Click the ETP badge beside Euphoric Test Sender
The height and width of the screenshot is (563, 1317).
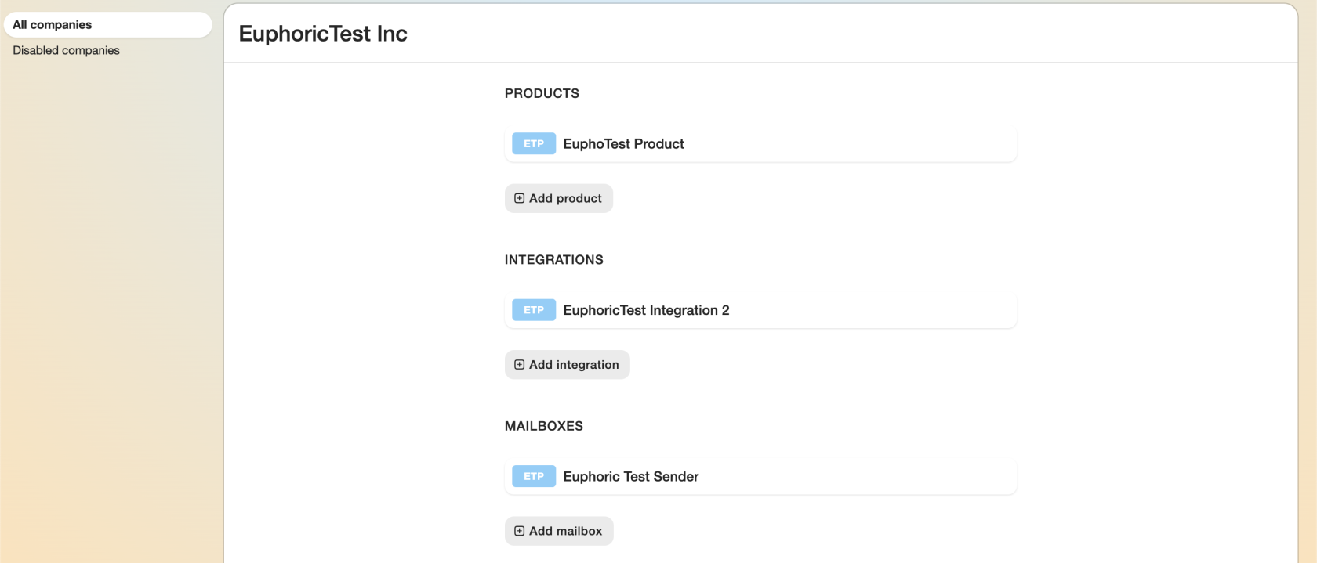534,476
